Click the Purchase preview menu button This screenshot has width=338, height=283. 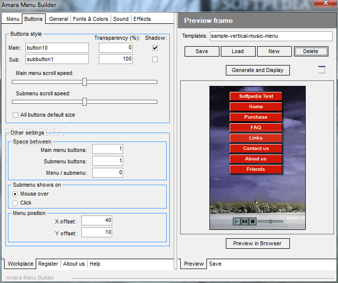(256, 117)
